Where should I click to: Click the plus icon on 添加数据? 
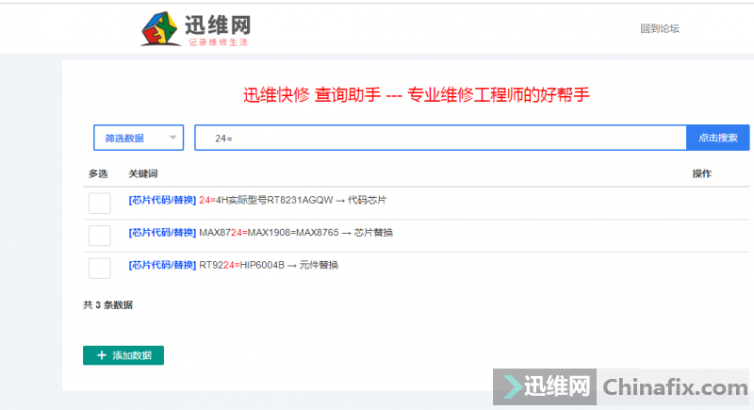[102, 355]
